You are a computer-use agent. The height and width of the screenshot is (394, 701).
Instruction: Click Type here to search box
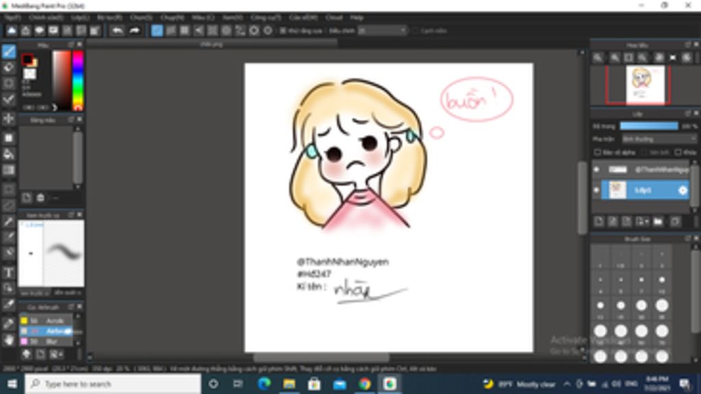tap(113, 384)
